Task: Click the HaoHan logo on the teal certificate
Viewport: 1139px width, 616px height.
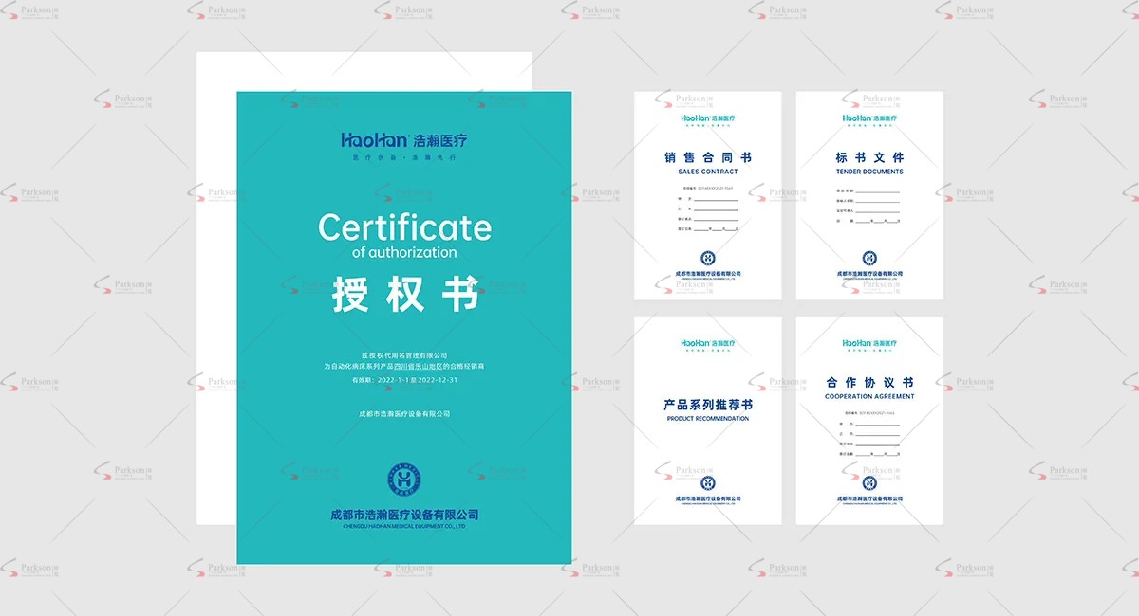Action: pyautogui.click(x=404, y=140)
